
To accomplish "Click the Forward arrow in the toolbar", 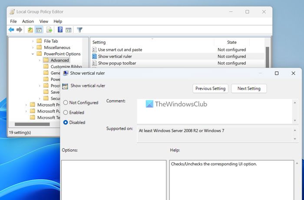I will tap(19, 30).
